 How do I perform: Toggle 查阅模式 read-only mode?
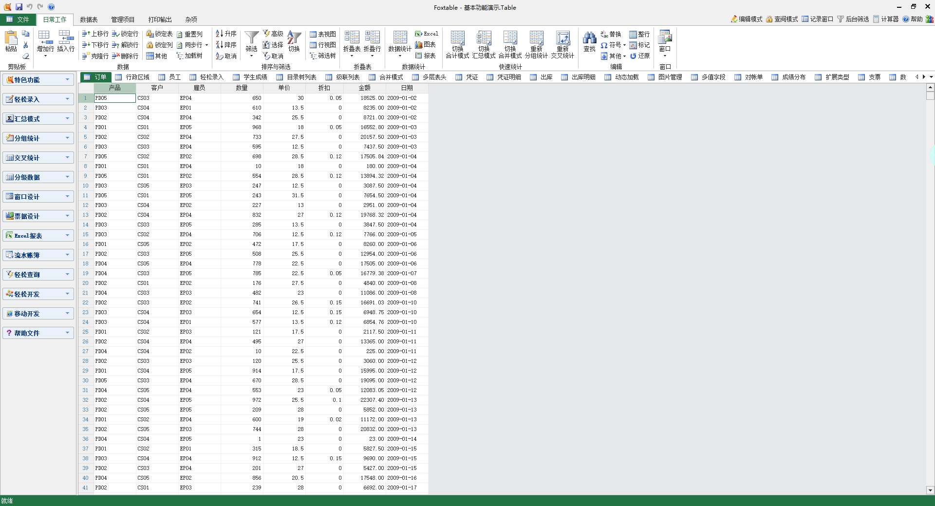click(782, 19)
